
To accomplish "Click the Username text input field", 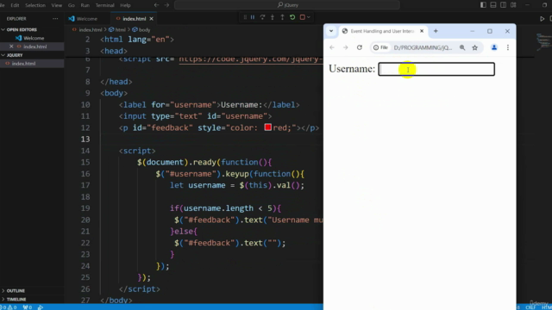I will tap(436, 69).
